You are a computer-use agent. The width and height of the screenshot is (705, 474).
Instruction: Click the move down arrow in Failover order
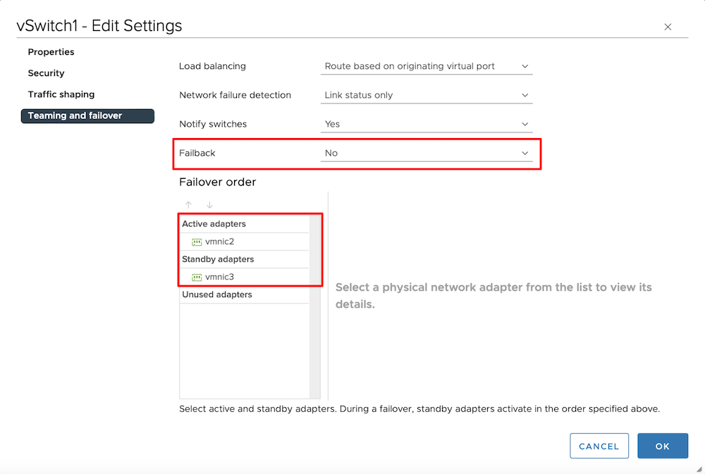209,205
